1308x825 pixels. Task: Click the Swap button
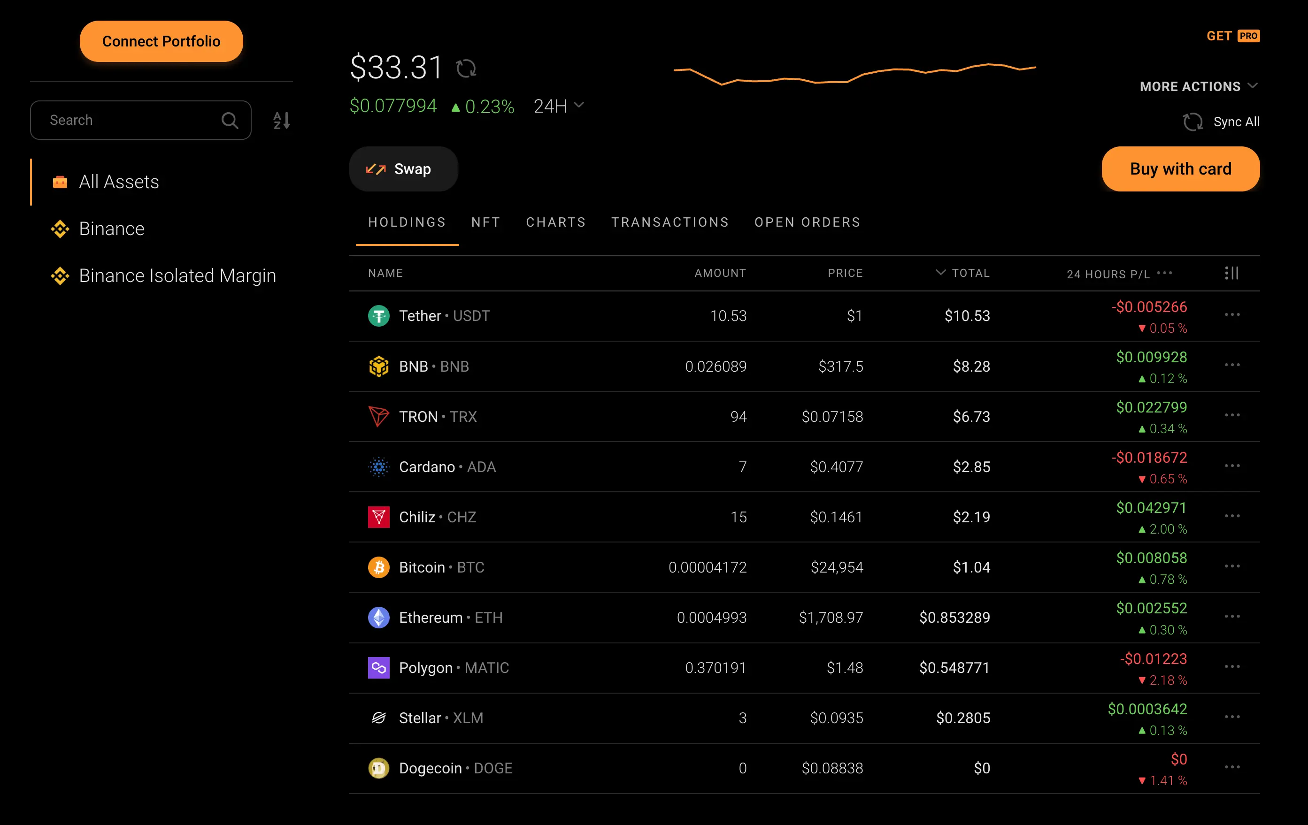click(404, 169)
